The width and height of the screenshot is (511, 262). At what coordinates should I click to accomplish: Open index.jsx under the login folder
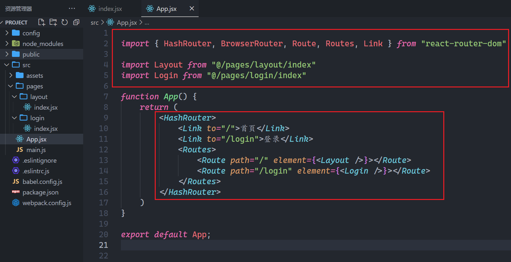pyautogui.click(x=42, y=129)
